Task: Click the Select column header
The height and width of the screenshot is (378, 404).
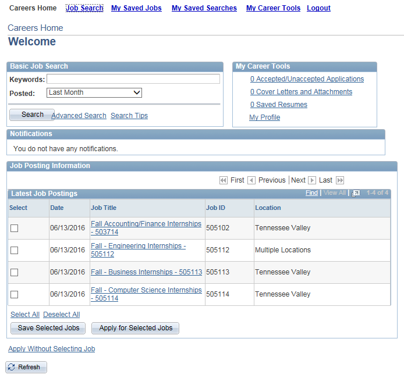Action: pyautogui.click(x=18, y=208)
